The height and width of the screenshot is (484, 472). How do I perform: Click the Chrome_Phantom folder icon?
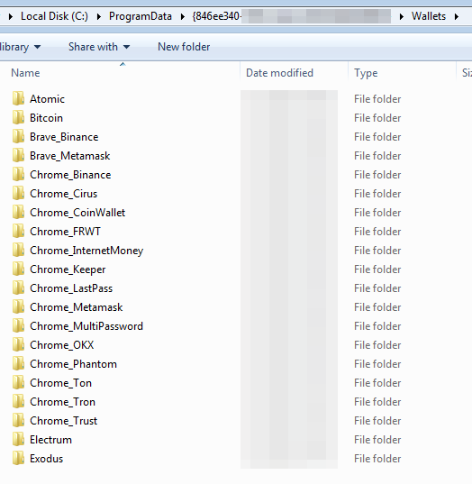18,363
